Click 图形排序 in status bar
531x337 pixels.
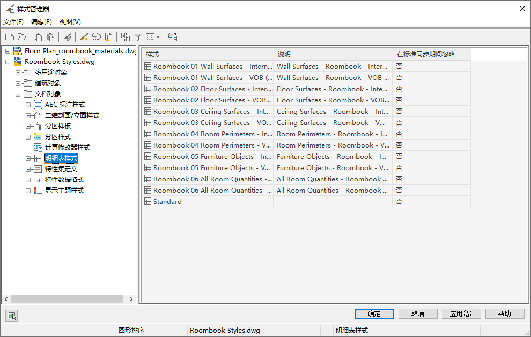click(x=131, y=331)
